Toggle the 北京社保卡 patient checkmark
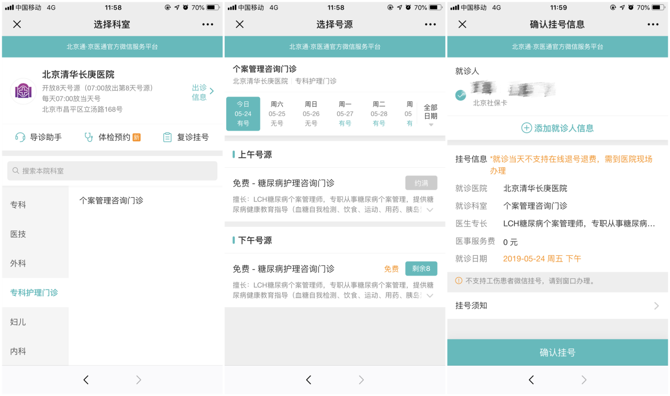Viewport: 670px width, 396px height. tap(460, 95)
